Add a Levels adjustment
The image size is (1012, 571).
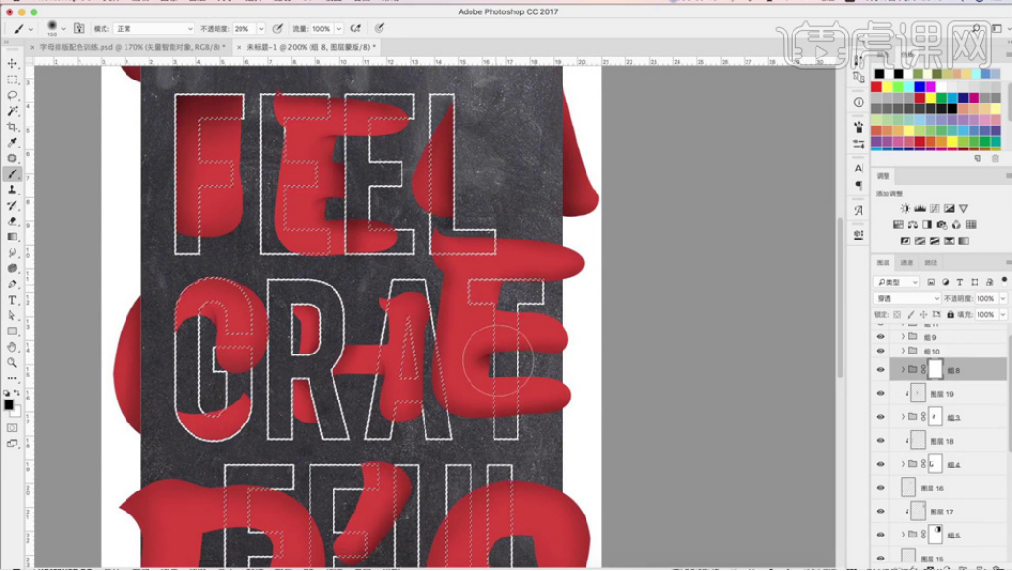[920, 209]
